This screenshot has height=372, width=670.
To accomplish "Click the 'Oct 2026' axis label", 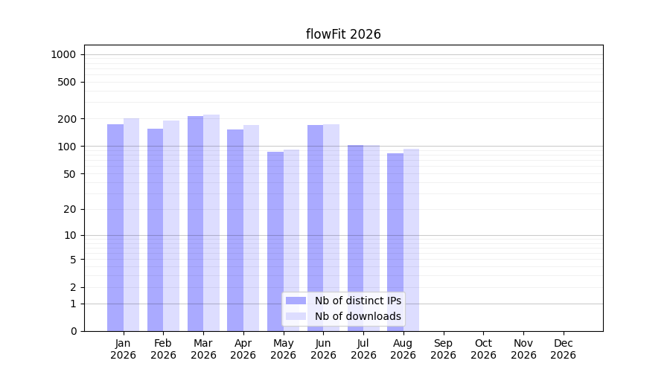I will coord(483,349).
